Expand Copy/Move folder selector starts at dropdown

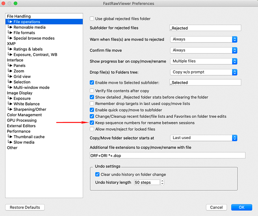204,138
